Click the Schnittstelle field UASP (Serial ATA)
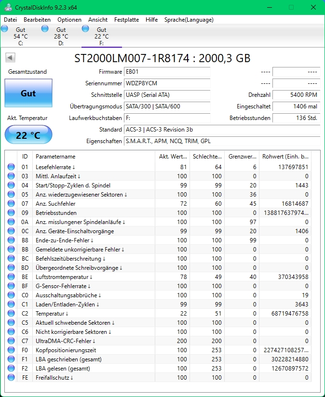This screenshot has height=397, width=325. point(167,95)
